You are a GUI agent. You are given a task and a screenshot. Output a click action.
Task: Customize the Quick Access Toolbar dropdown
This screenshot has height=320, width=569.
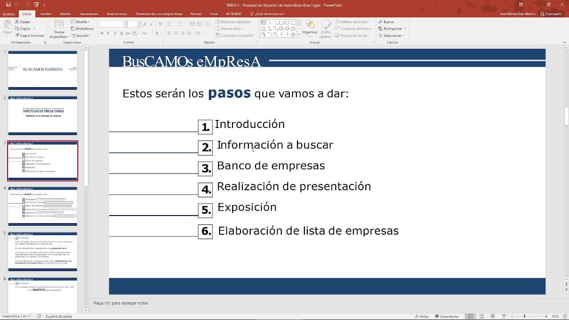[44, 4]
